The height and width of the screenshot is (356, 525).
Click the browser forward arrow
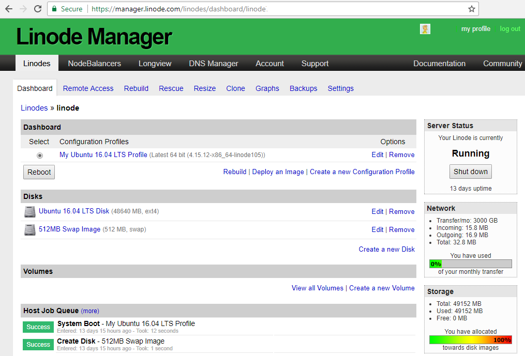tap(23, 9)
